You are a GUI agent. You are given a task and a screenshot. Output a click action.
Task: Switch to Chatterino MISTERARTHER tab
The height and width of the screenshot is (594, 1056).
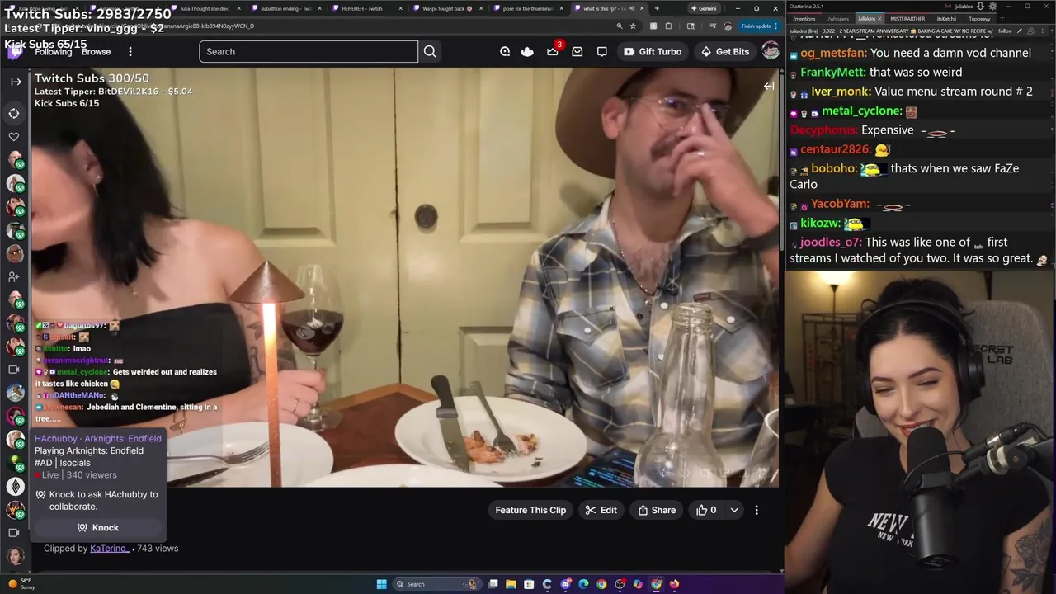pyautogui.click(x=907, y=18)
